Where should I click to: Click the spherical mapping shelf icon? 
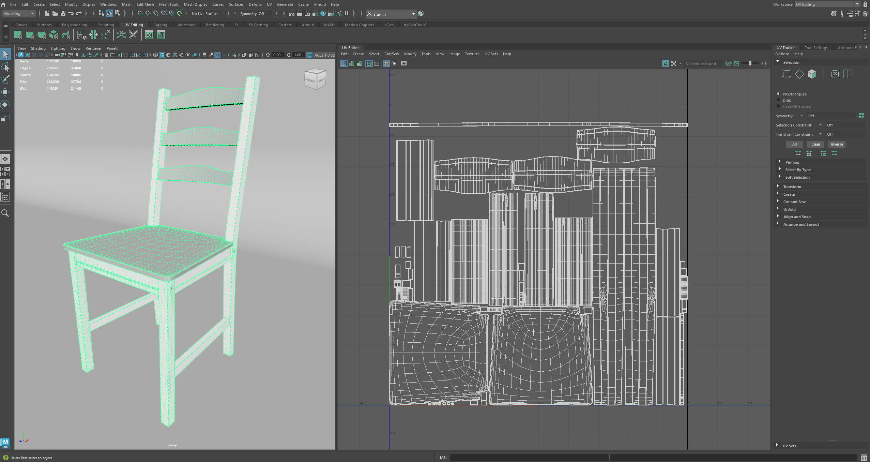tap(42, 35)
